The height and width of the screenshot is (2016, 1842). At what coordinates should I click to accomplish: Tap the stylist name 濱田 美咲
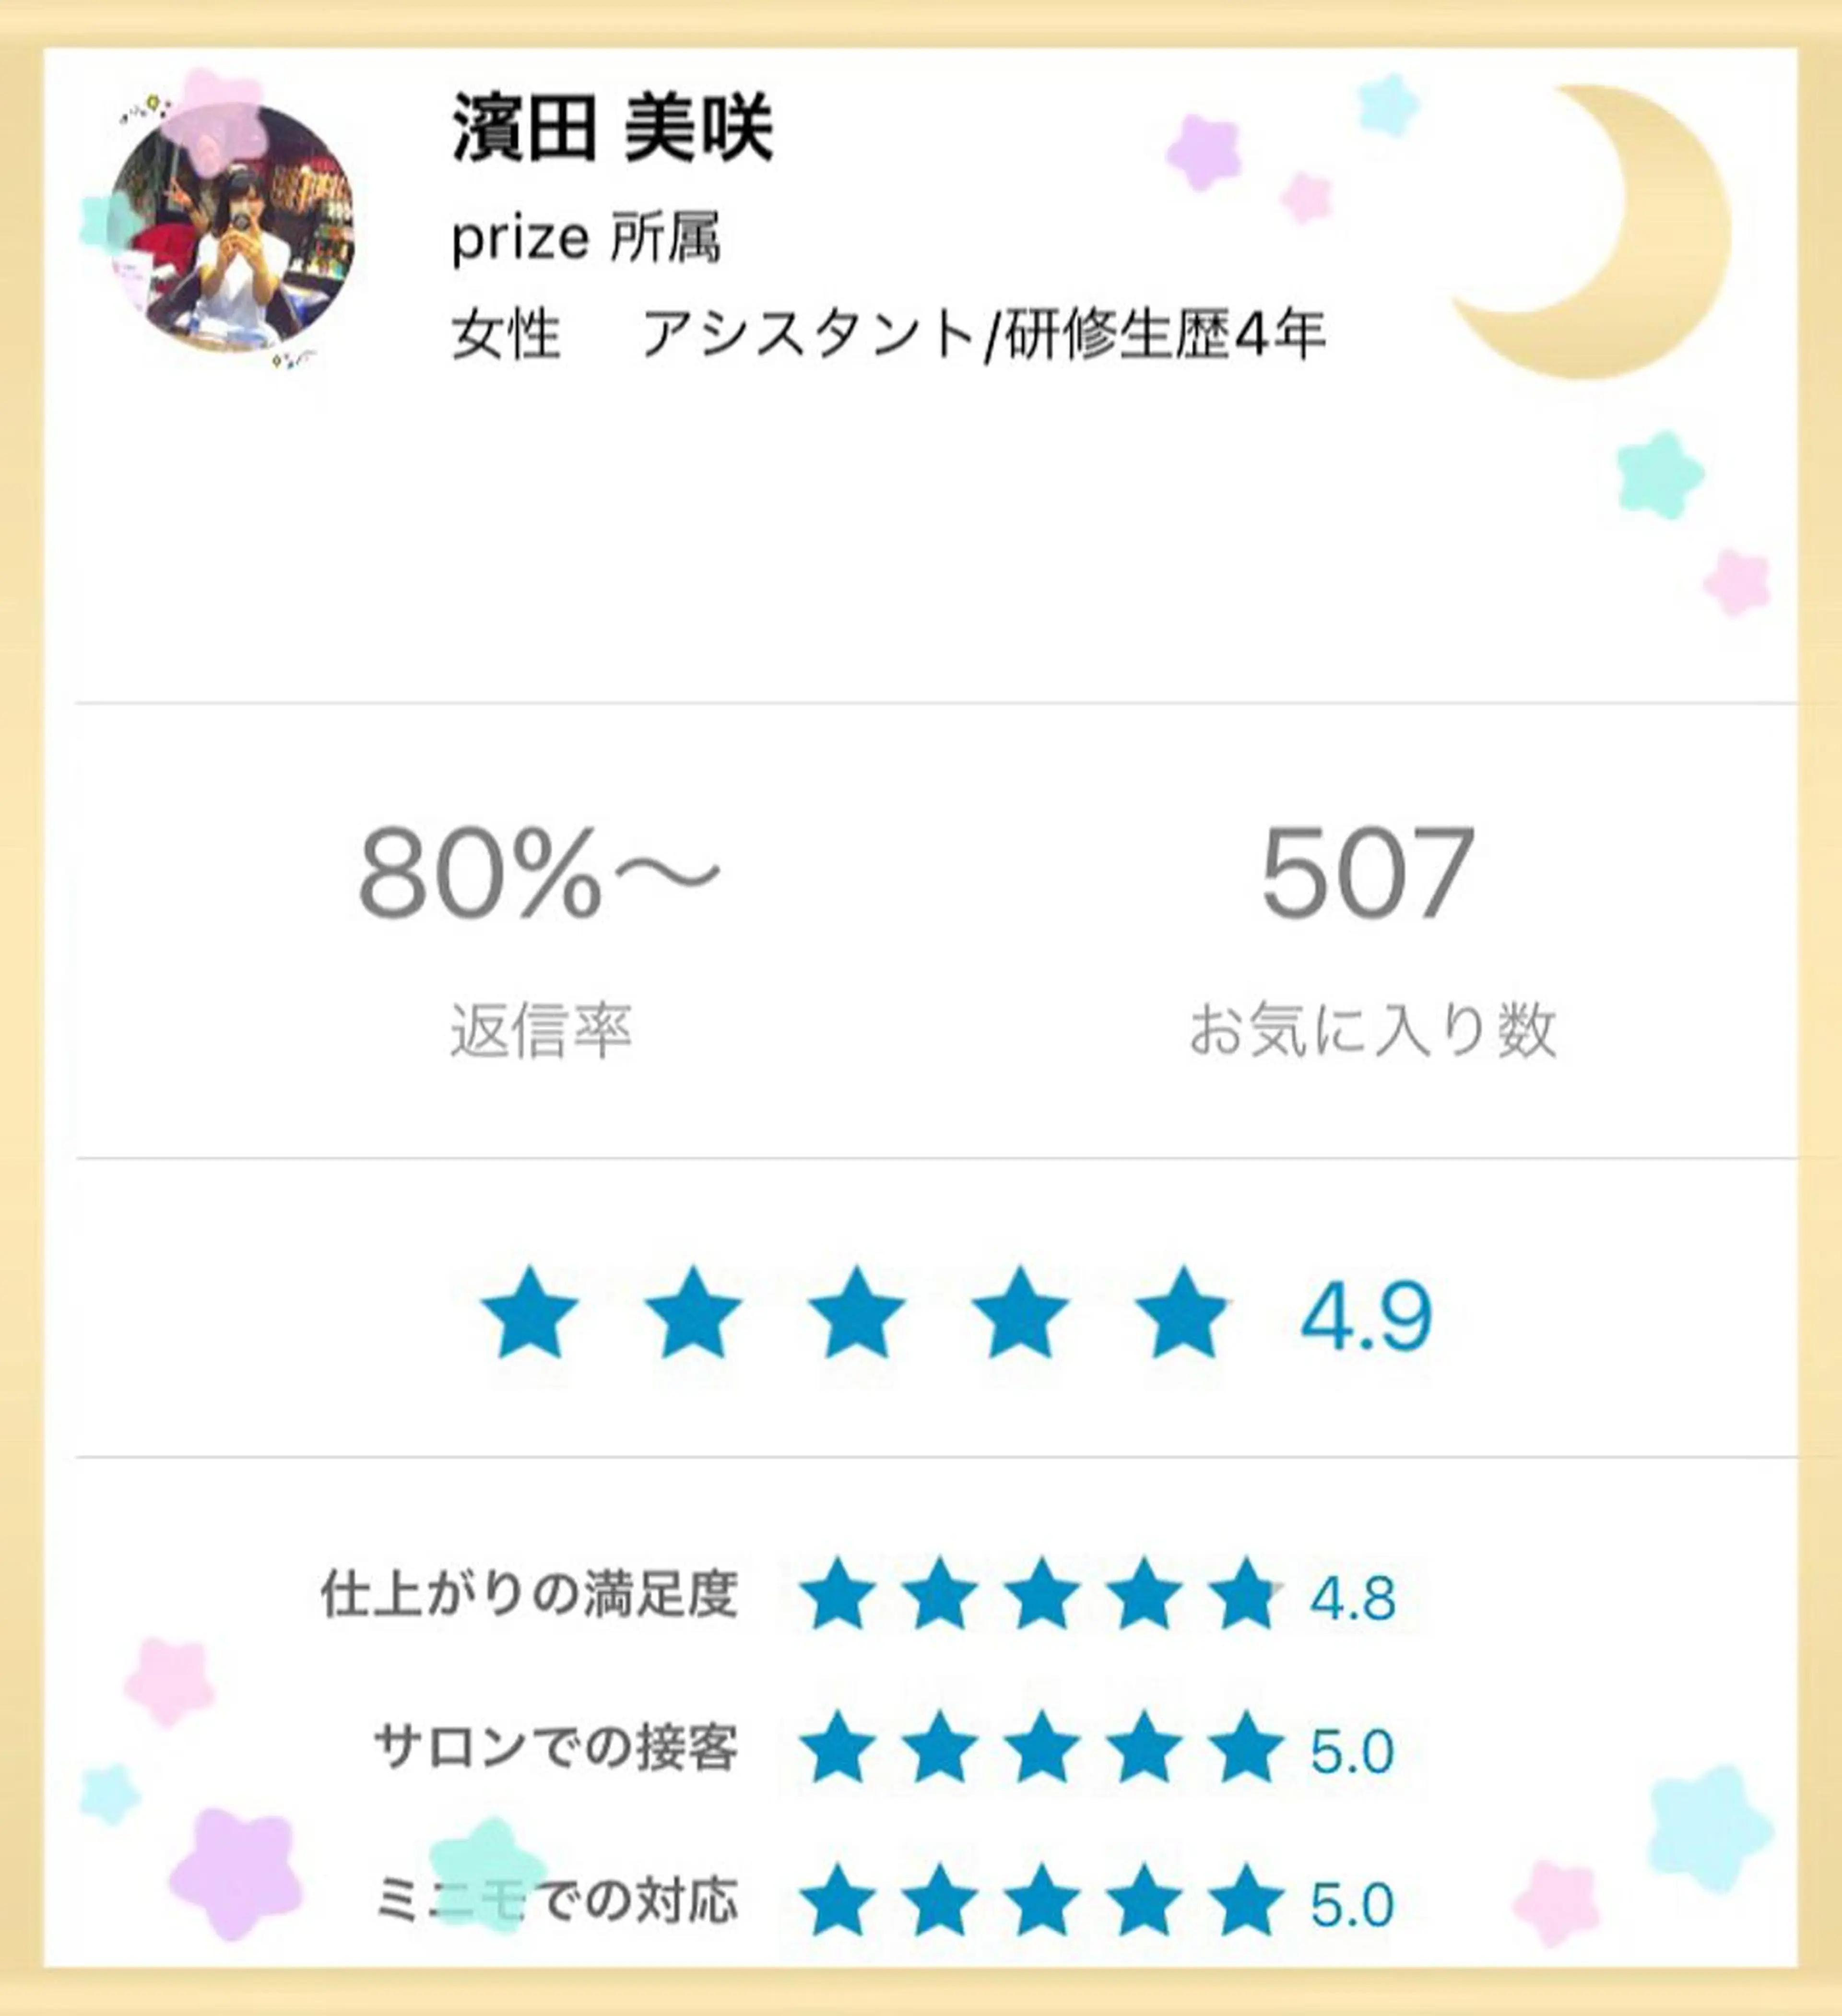pos(613,129)
